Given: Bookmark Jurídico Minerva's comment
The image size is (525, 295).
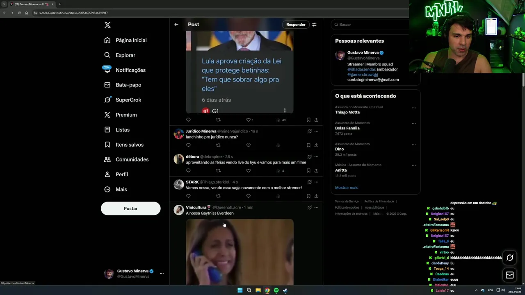Looking at the screenshot, I should [308, 145].
